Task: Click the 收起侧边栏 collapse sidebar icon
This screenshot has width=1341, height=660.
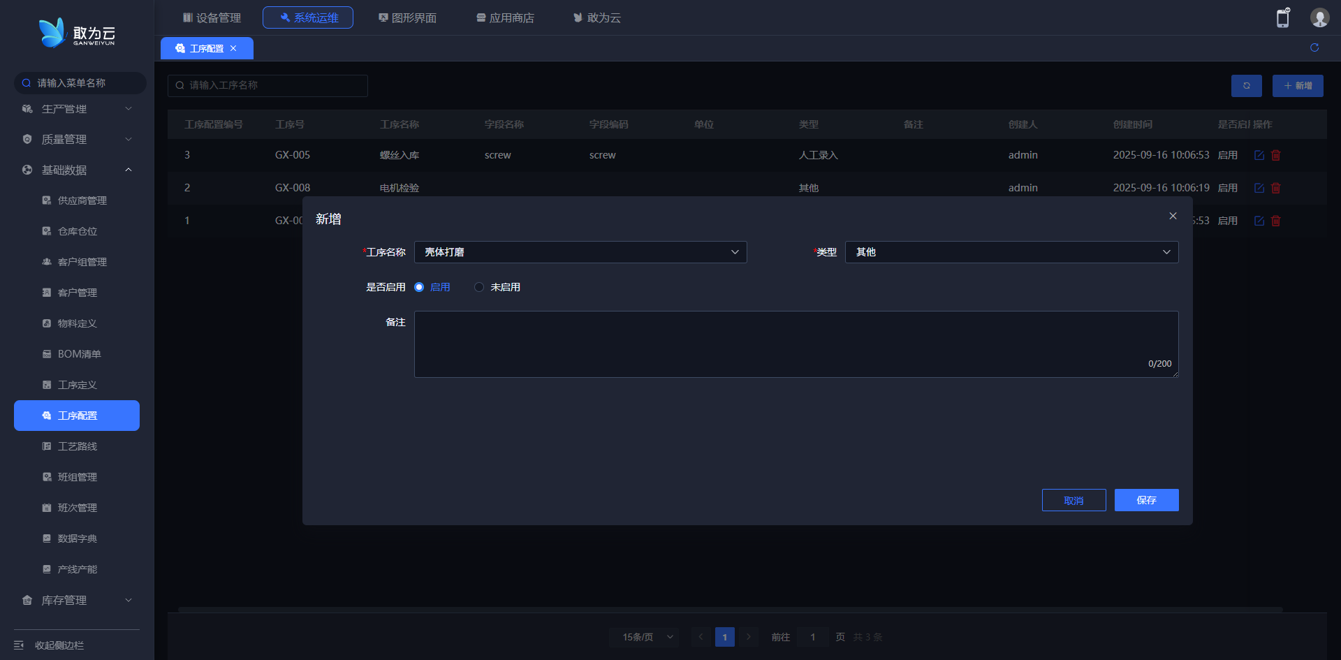Action: coord(19,645)
